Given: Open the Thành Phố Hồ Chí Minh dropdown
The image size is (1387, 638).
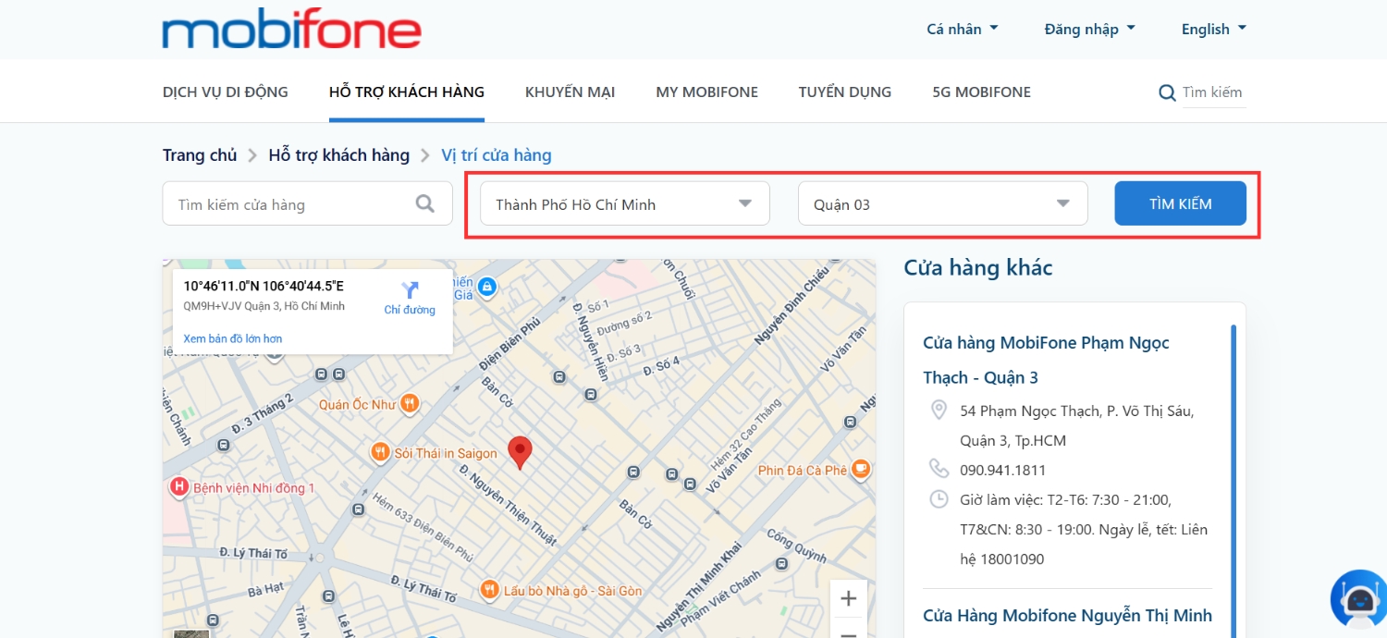Looking at the screenshot, I should [625, 203].
